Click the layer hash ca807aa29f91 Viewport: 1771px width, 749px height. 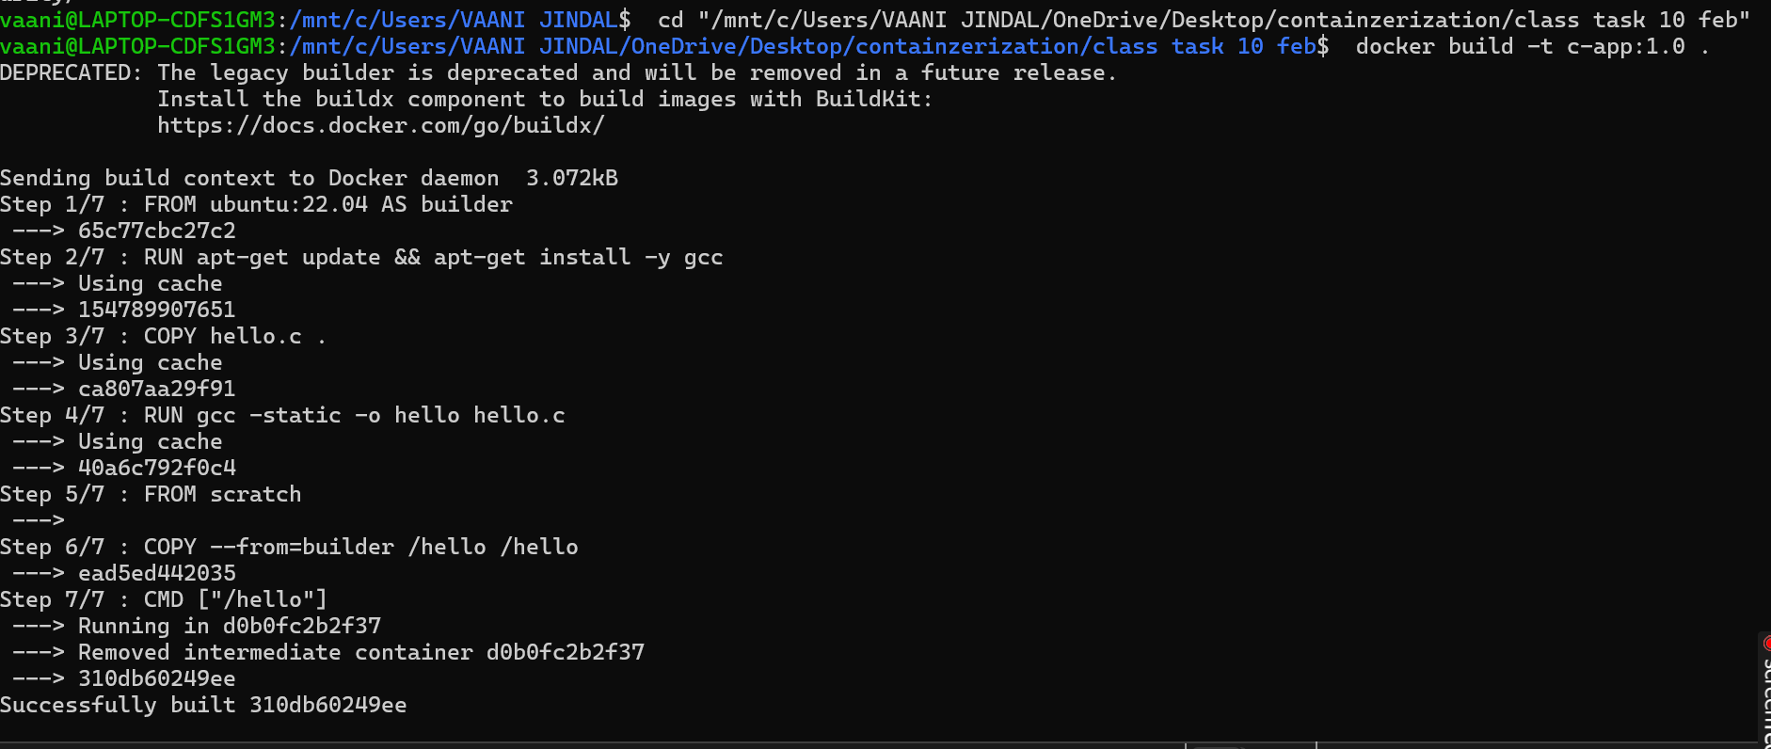[x=156, y=389]
